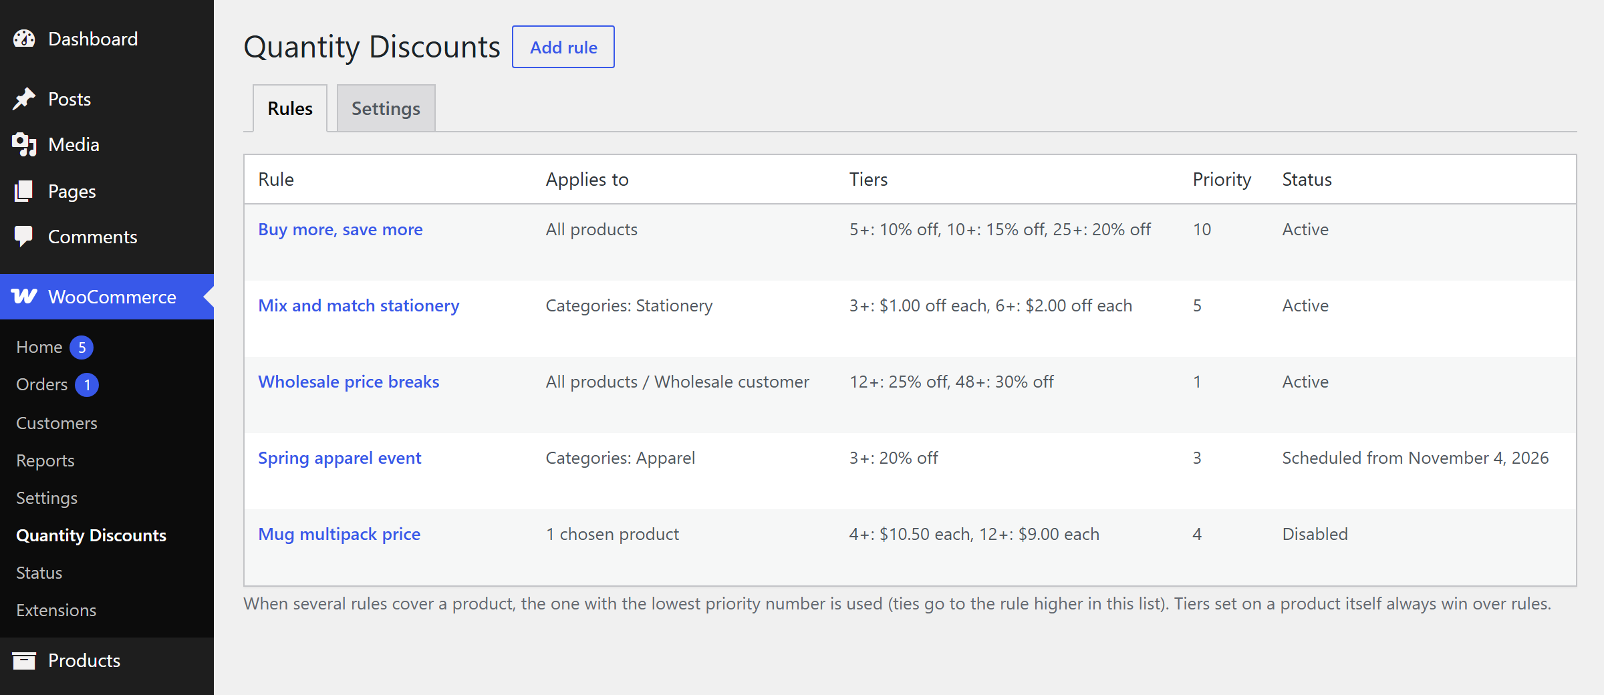Viewport: 1604px width, 695px height.
Task: Open the Pages menu item
Action: pyautogui.click(x=107, y=191)
